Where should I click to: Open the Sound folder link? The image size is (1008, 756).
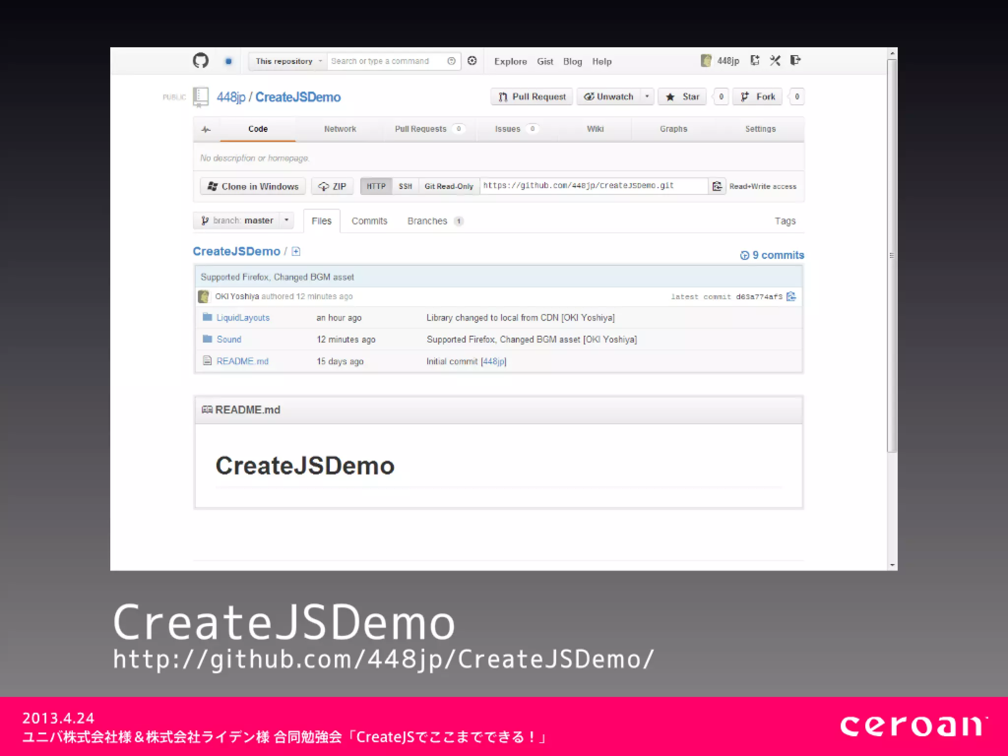(x=229, y=340)
